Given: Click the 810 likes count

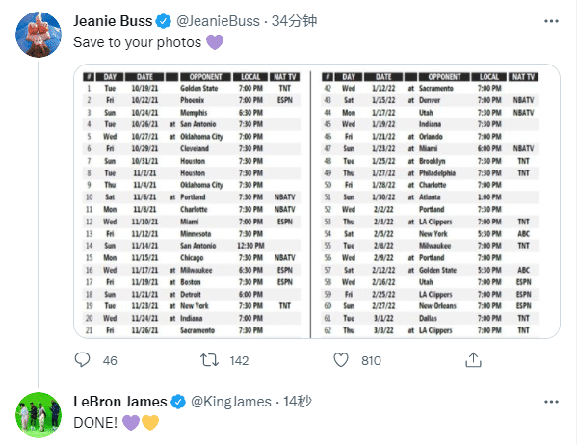Looking at the screenshot, I should pos(371,360).
